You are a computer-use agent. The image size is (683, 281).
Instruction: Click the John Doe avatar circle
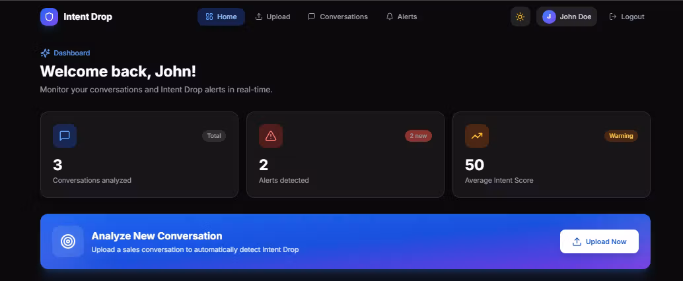coord(549,16)
